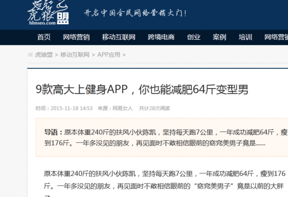Click the 共计28次阅读 read count
Screen dimensions: 288x197
(154, 108)
